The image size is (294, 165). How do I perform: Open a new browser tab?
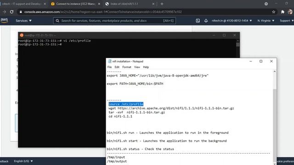(162, 4)
